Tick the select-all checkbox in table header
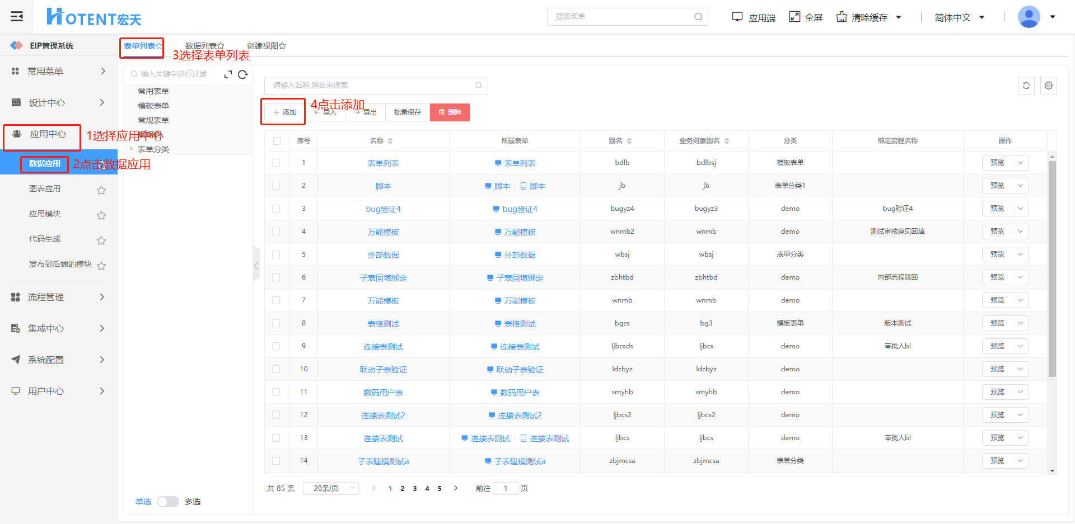Viewport: 1075px width, 524px height. point(277,141)
